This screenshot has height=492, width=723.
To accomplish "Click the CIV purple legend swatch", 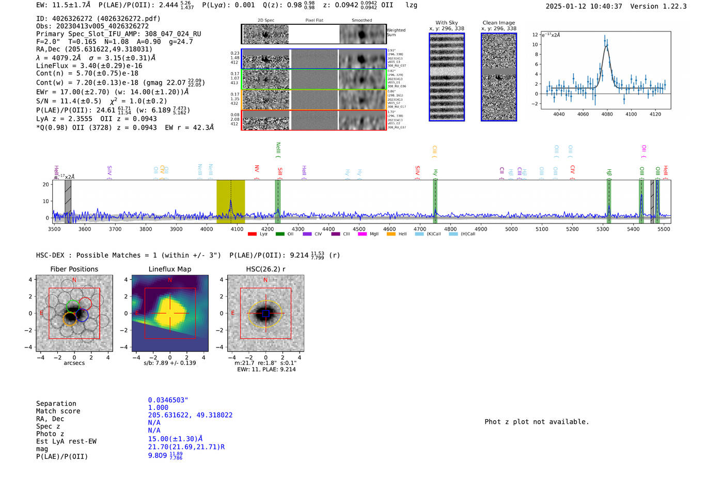I will point(307,234).
